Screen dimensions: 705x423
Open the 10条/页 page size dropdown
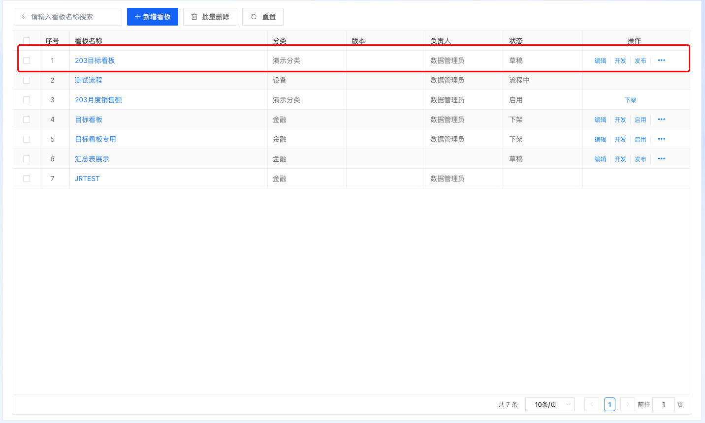tap(549, 404)
